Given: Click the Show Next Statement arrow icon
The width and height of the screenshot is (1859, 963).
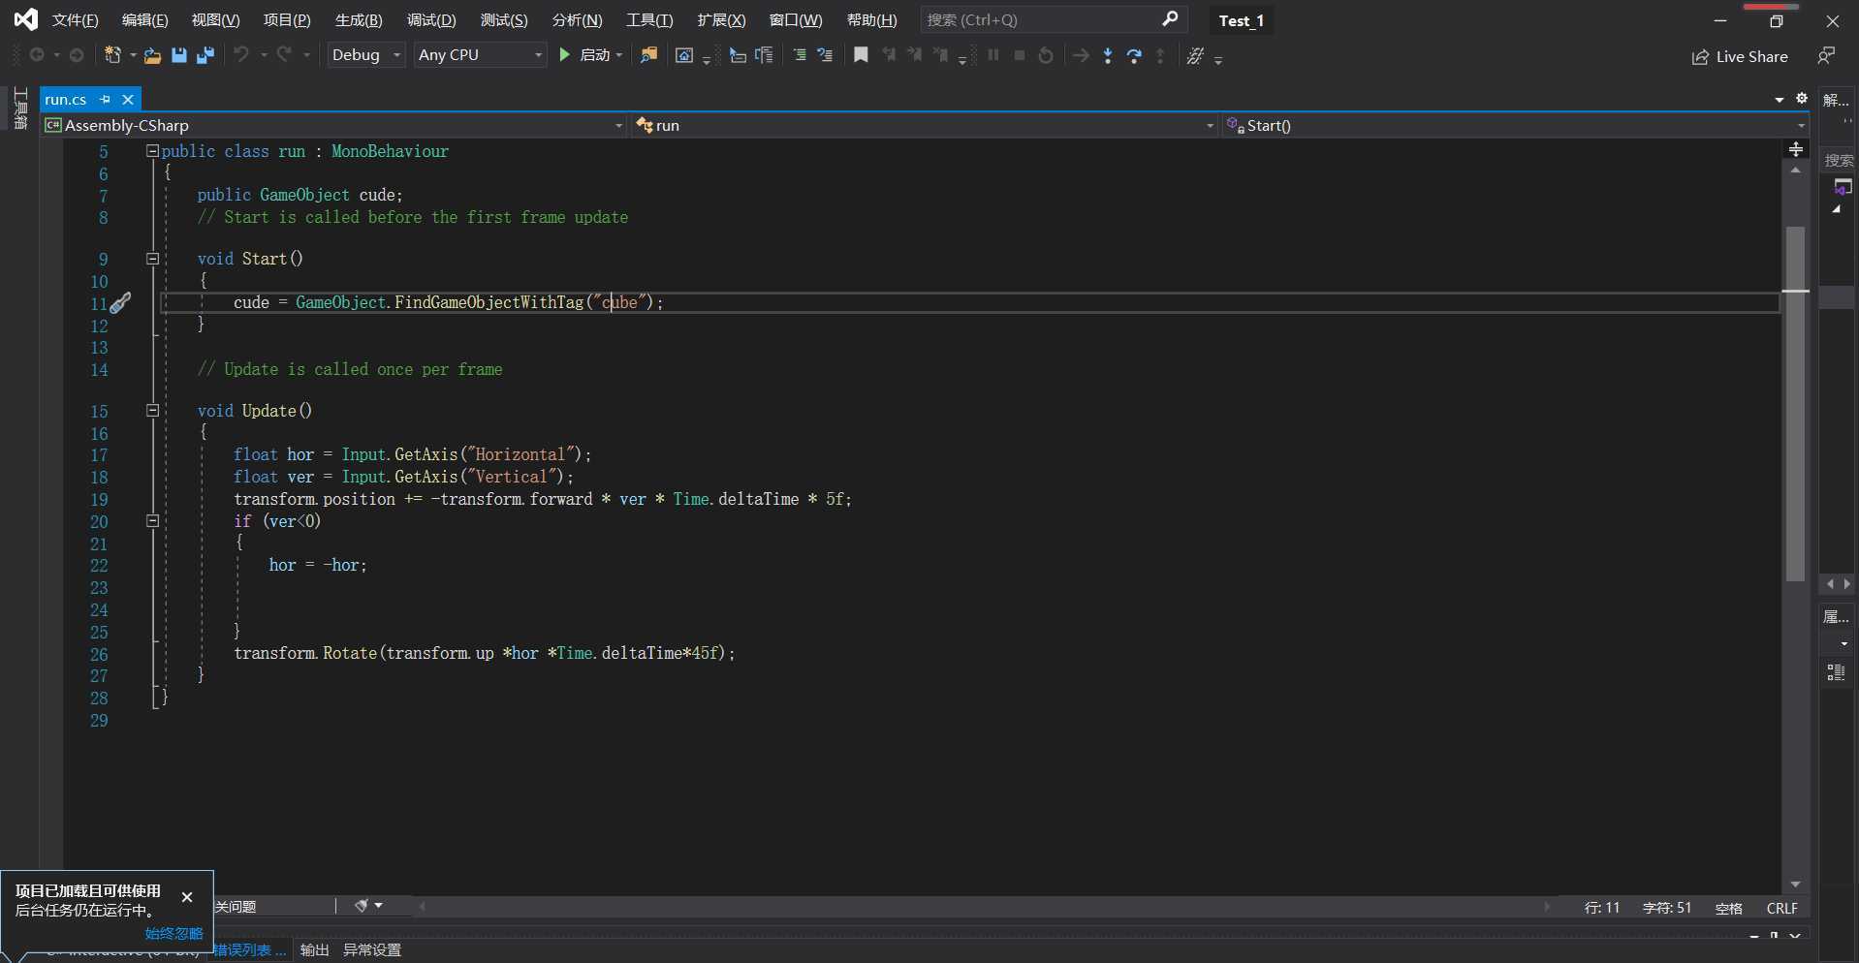Looking at the screenshot, I should pos(1081,55).
